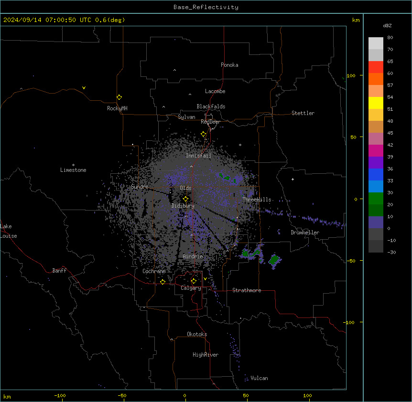Click the Vulcan town label

tap(260, 378)
